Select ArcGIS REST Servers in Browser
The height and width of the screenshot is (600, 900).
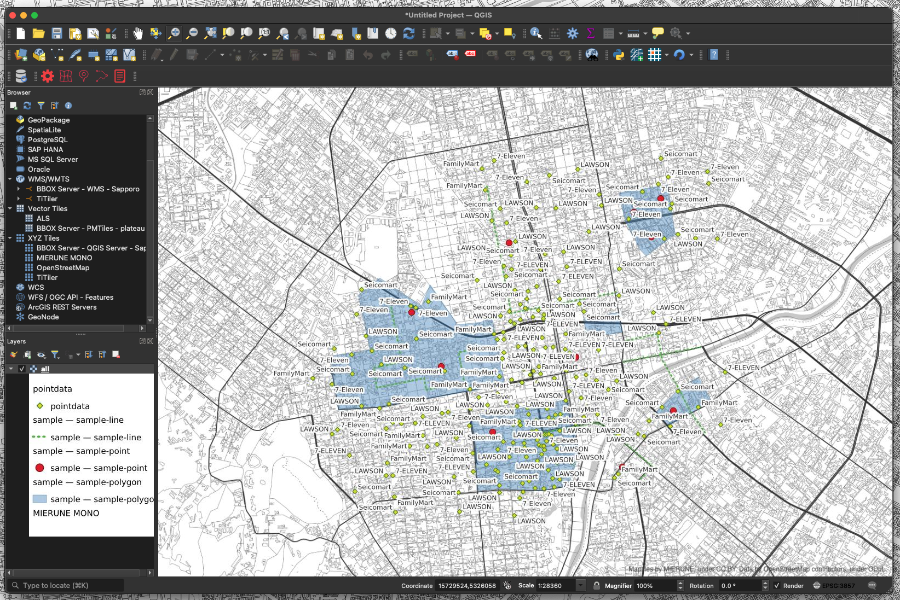coord(62,307)
